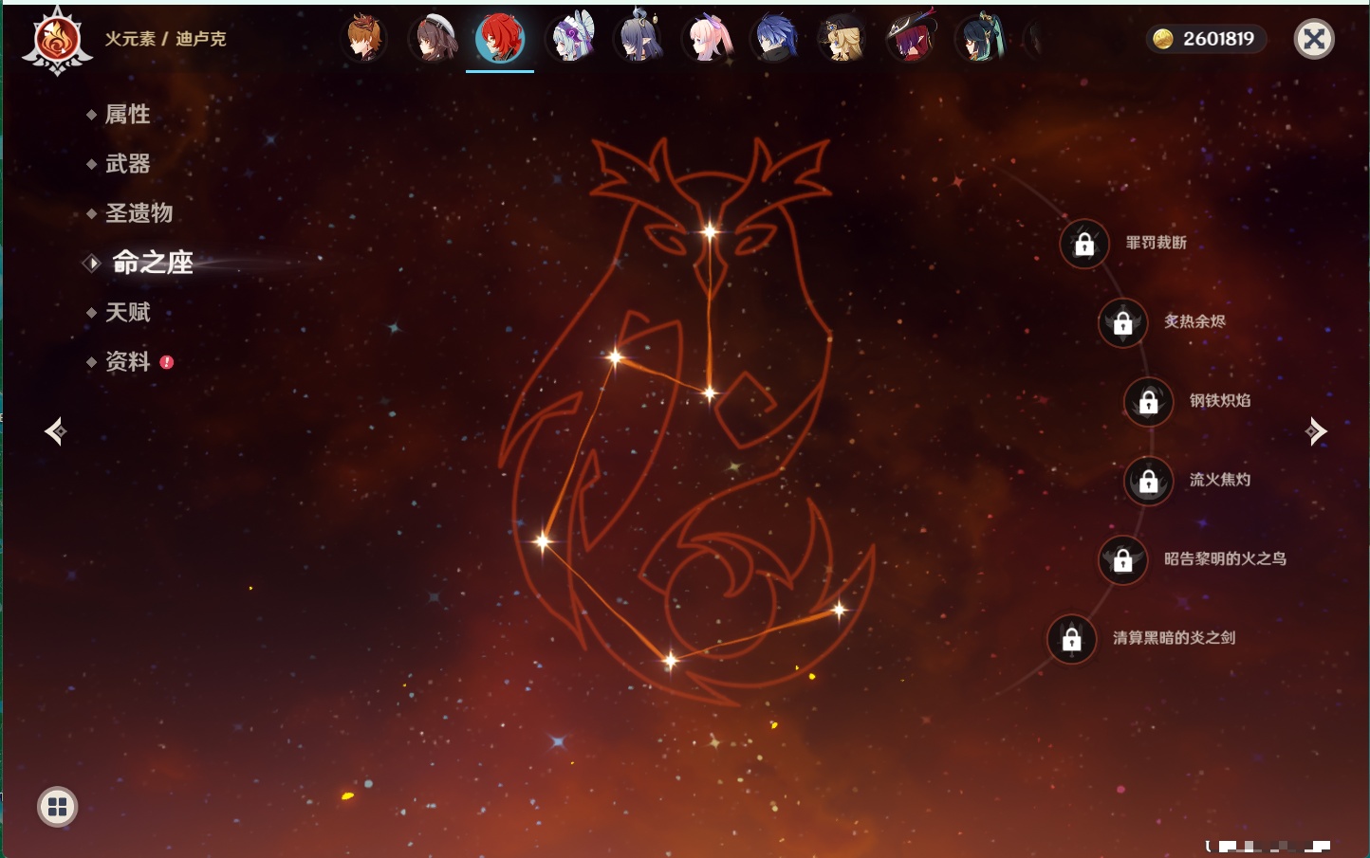Switch to previous character with left arrow
Image resolution: width=1370 pixels, height=858 pixels.
(56, 431)
